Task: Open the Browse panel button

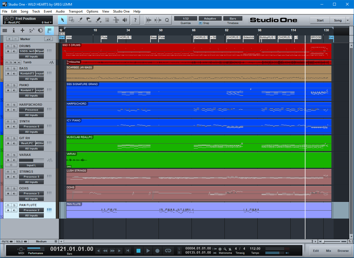Action: click(343, 251)
